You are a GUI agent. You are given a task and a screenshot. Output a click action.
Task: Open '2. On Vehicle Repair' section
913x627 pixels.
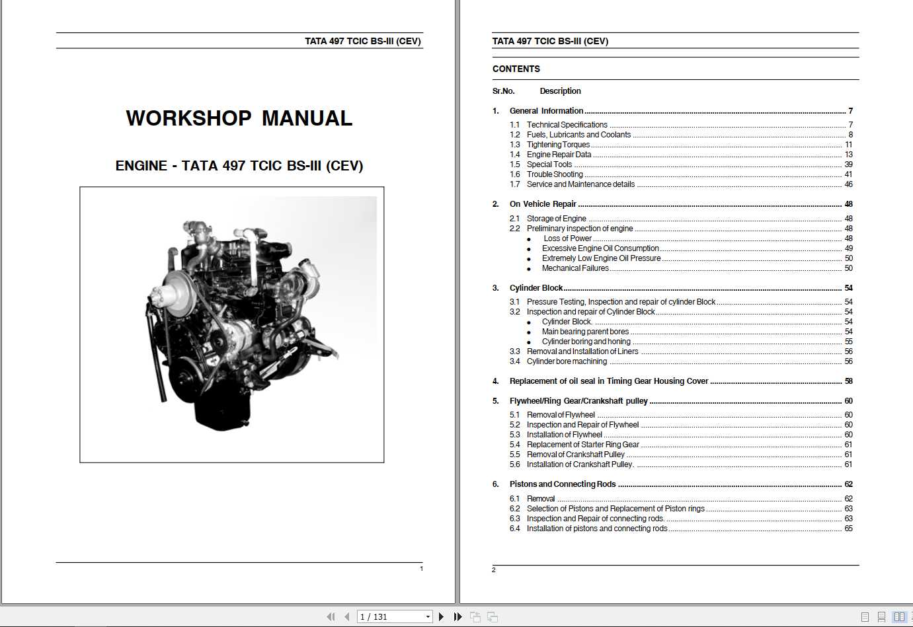(x=672, y=204)
